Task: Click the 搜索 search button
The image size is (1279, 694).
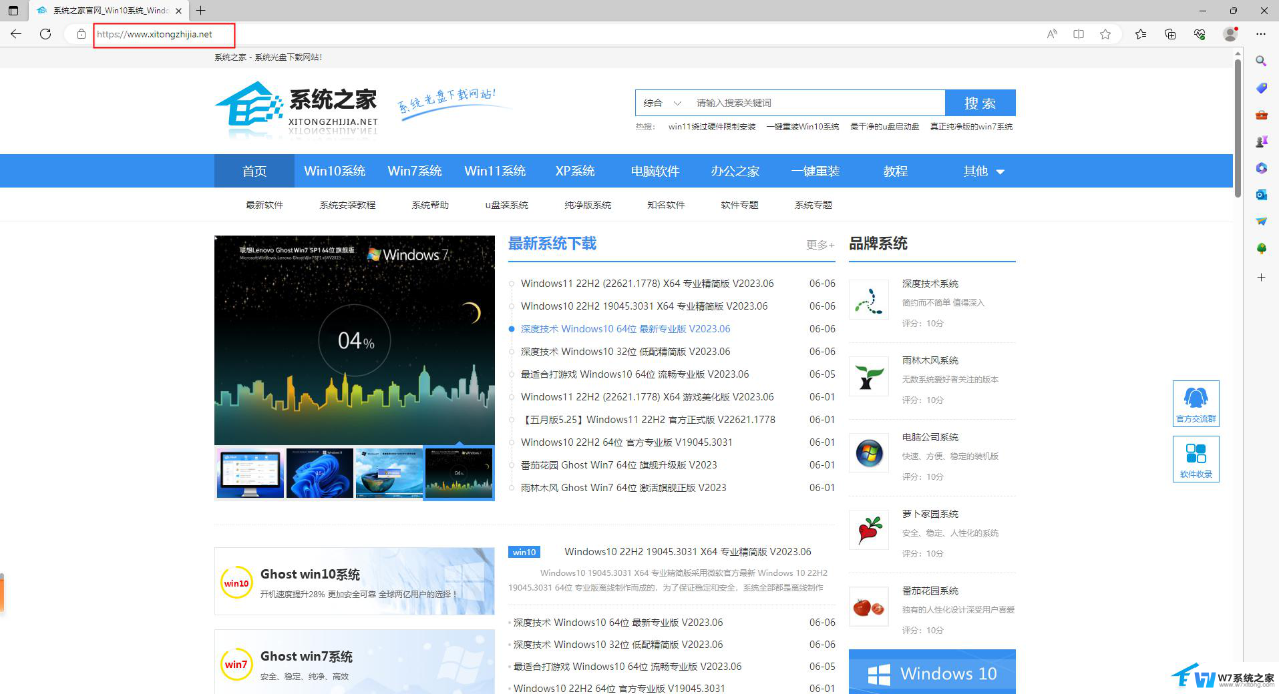Action: coord(980,103)
